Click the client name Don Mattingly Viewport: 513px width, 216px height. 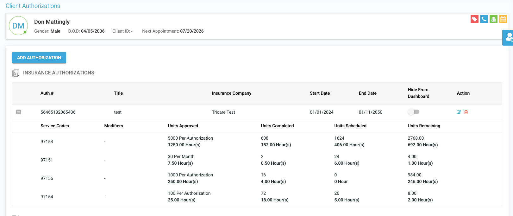(x=52, y=22)
